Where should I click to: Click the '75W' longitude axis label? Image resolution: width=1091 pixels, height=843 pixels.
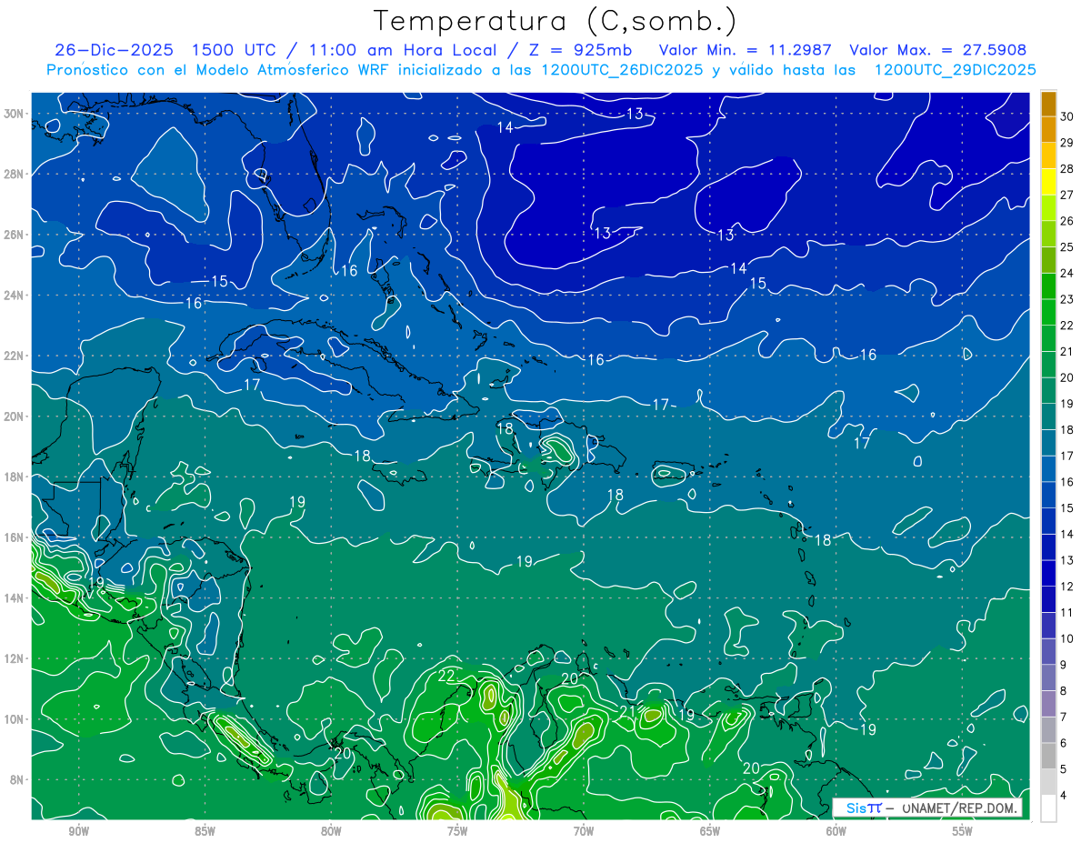(x=457, y=831)
